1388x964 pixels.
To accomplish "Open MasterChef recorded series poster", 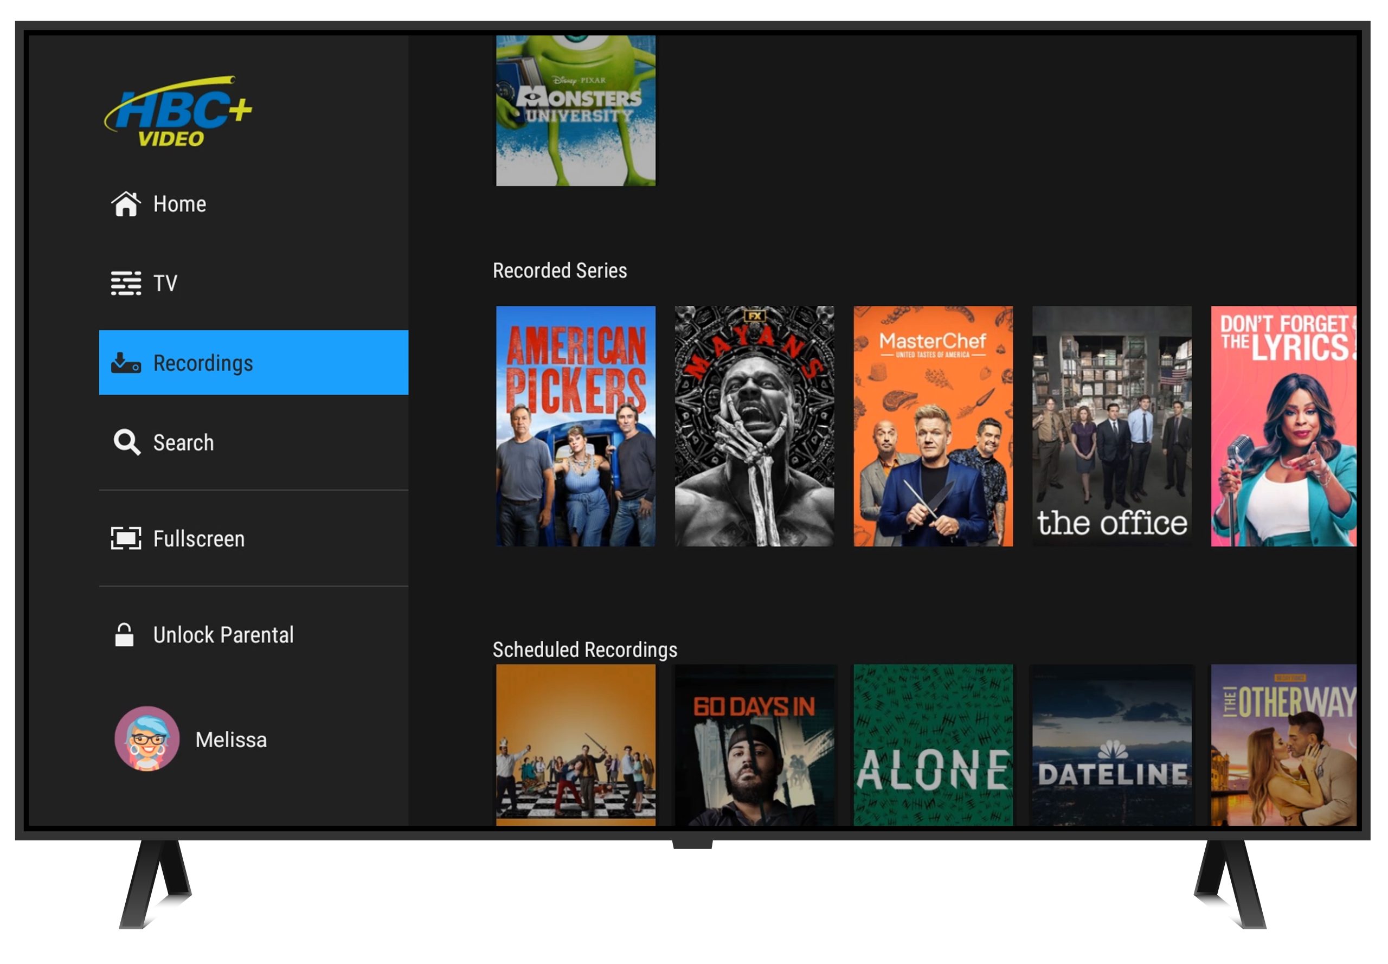I will 933,427.
